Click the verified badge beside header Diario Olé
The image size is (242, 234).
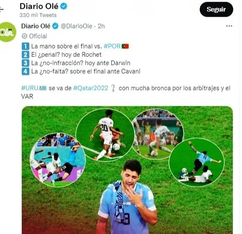coord(64,6)
